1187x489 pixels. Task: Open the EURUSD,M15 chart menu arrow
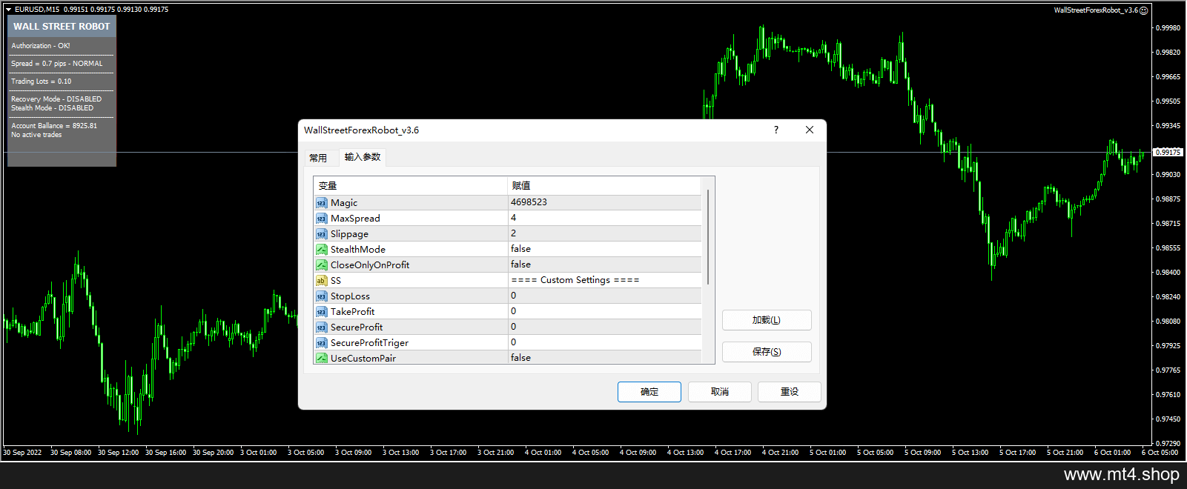click(8, 10)
